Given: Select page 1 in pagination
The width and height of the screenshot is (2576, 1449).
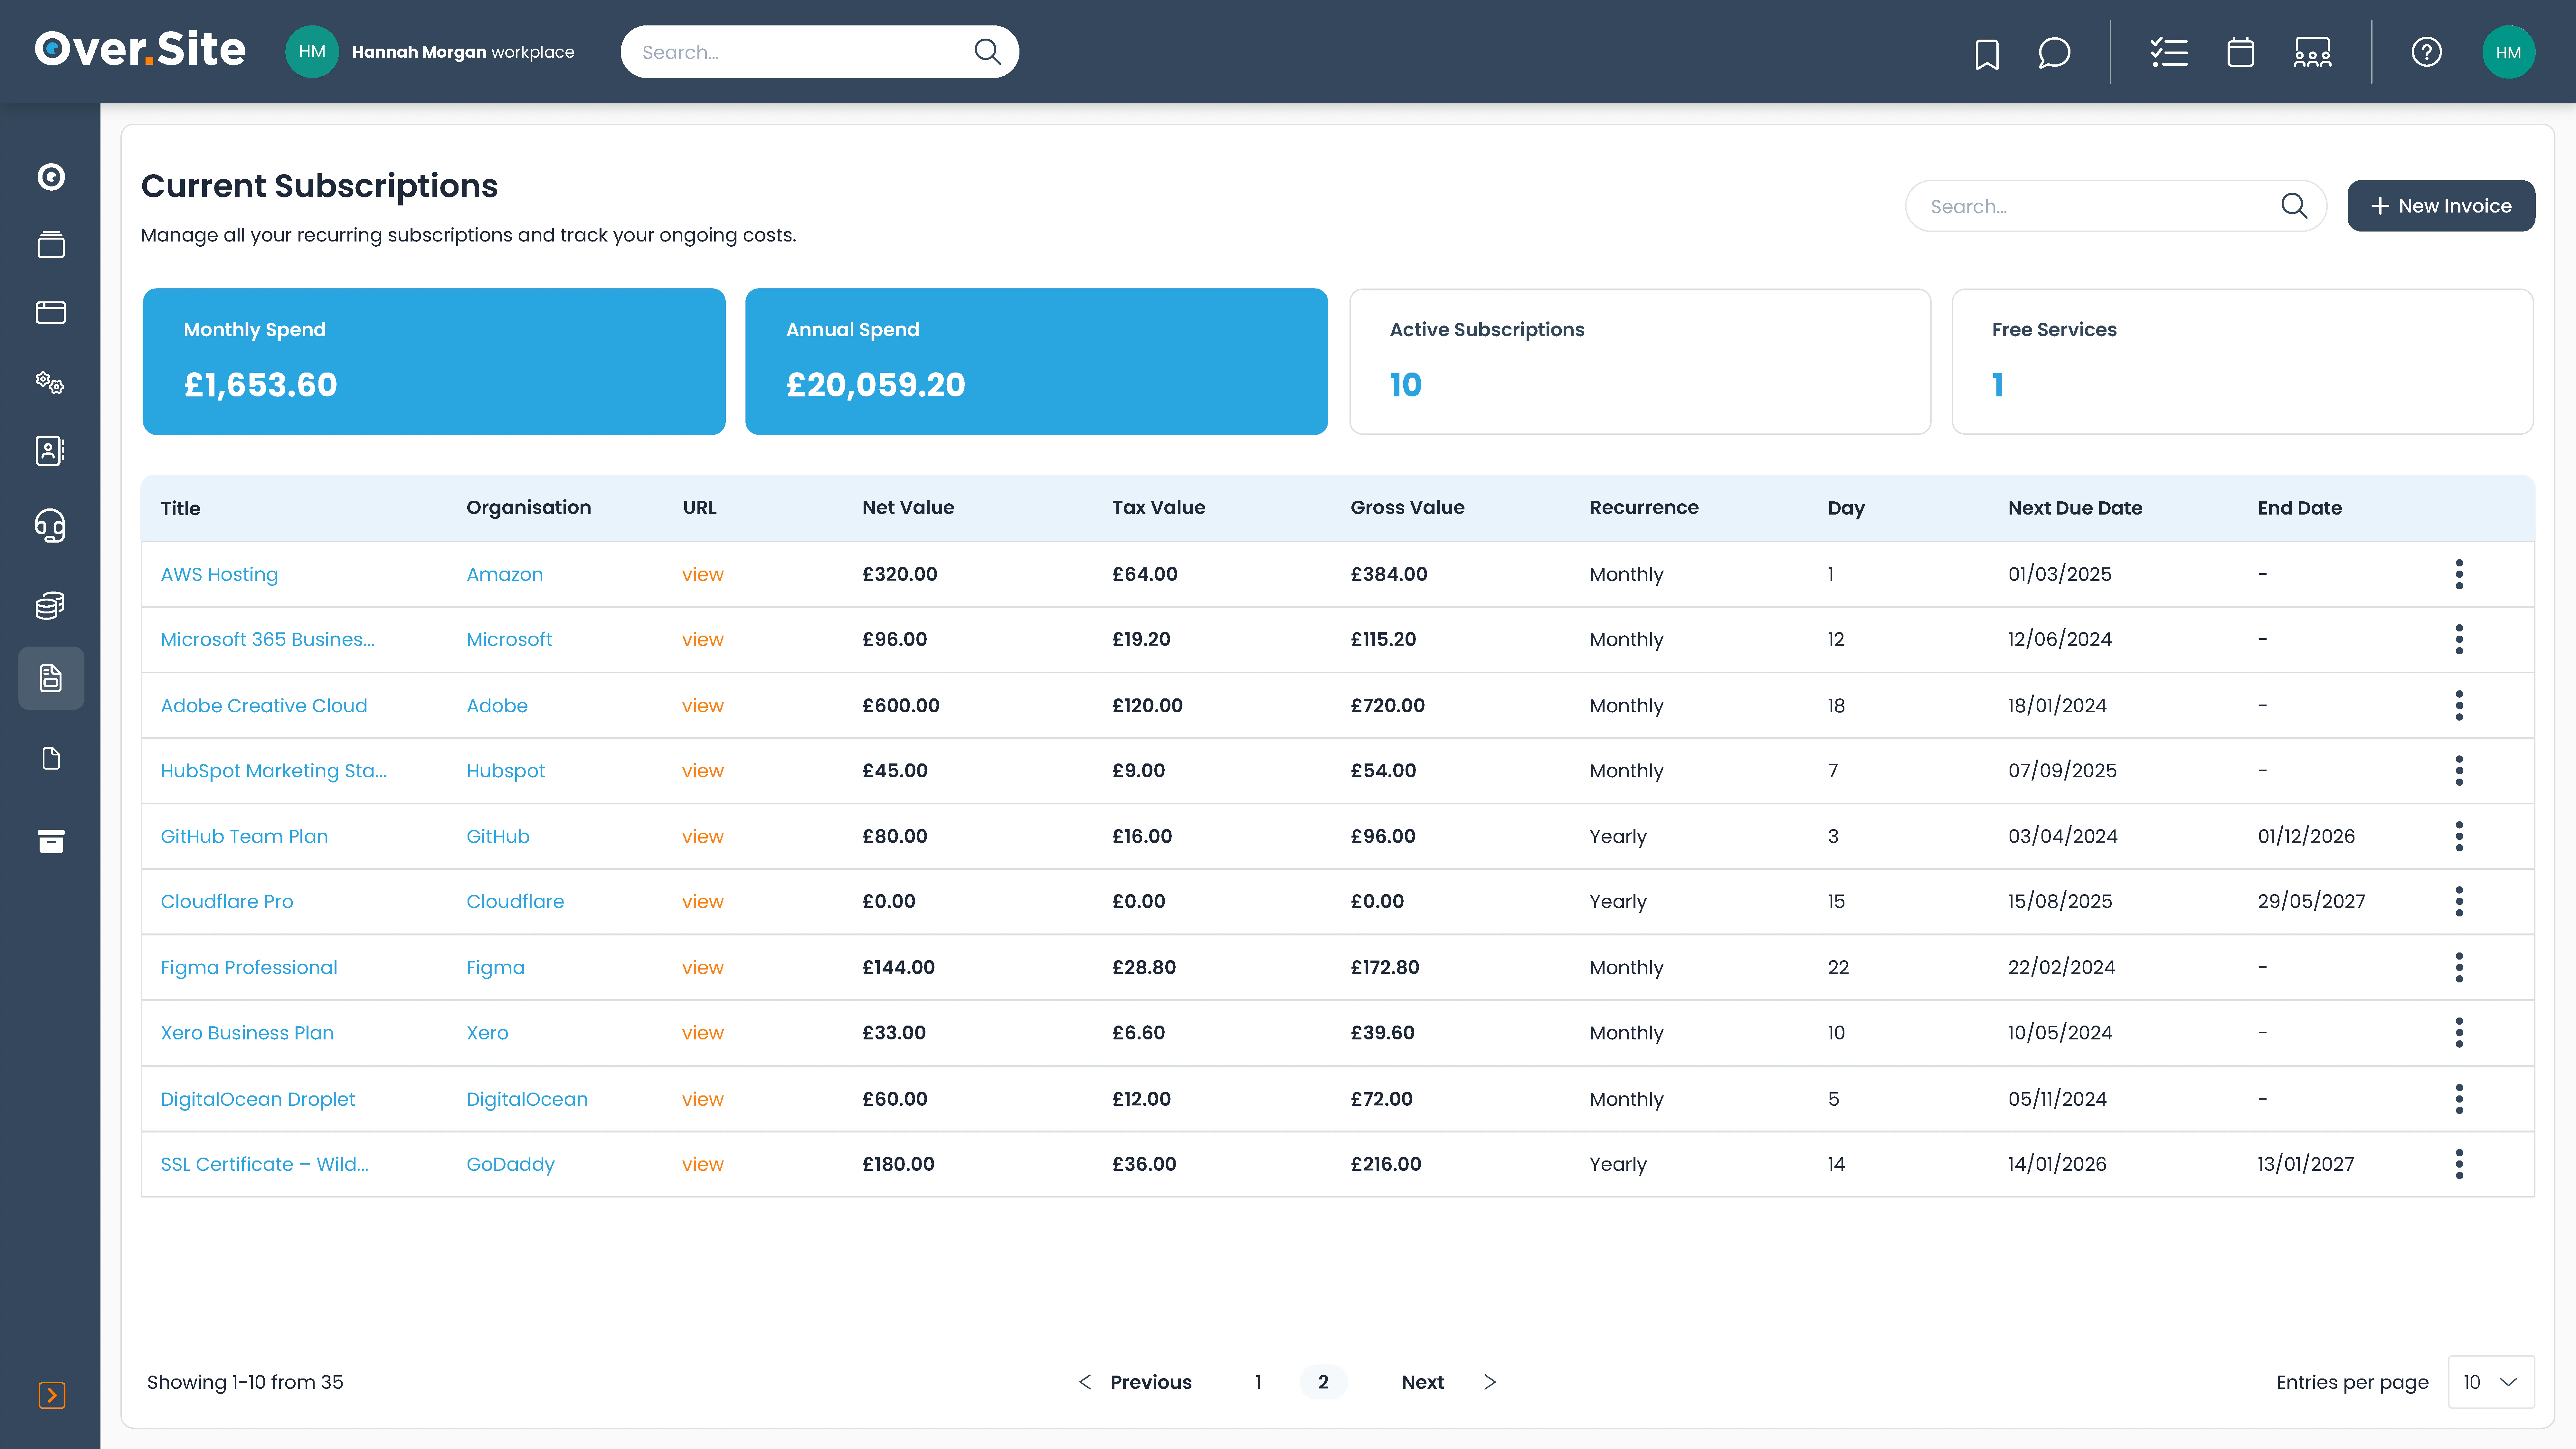Looking at the screenshot, I should (x=1258, y=1382).
